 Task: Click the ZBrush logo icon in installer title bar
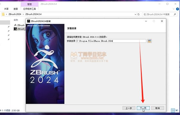coord(28,21)
